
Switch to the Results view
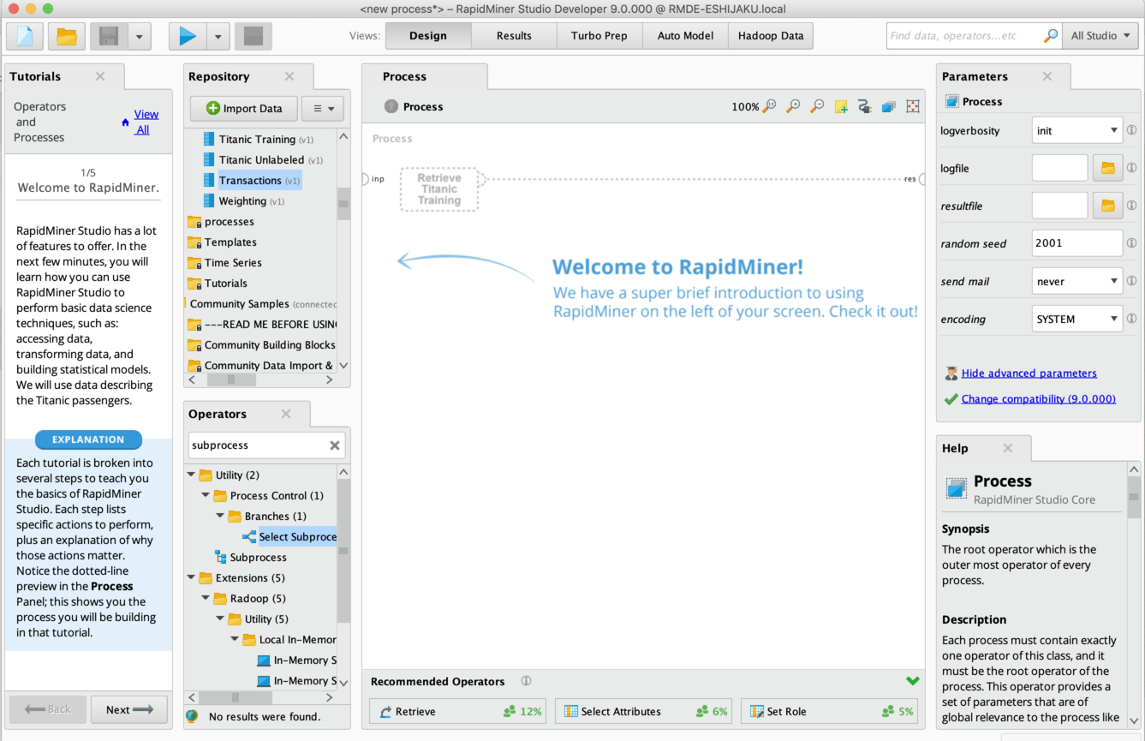pyautogui.click(x=513, y=35)
